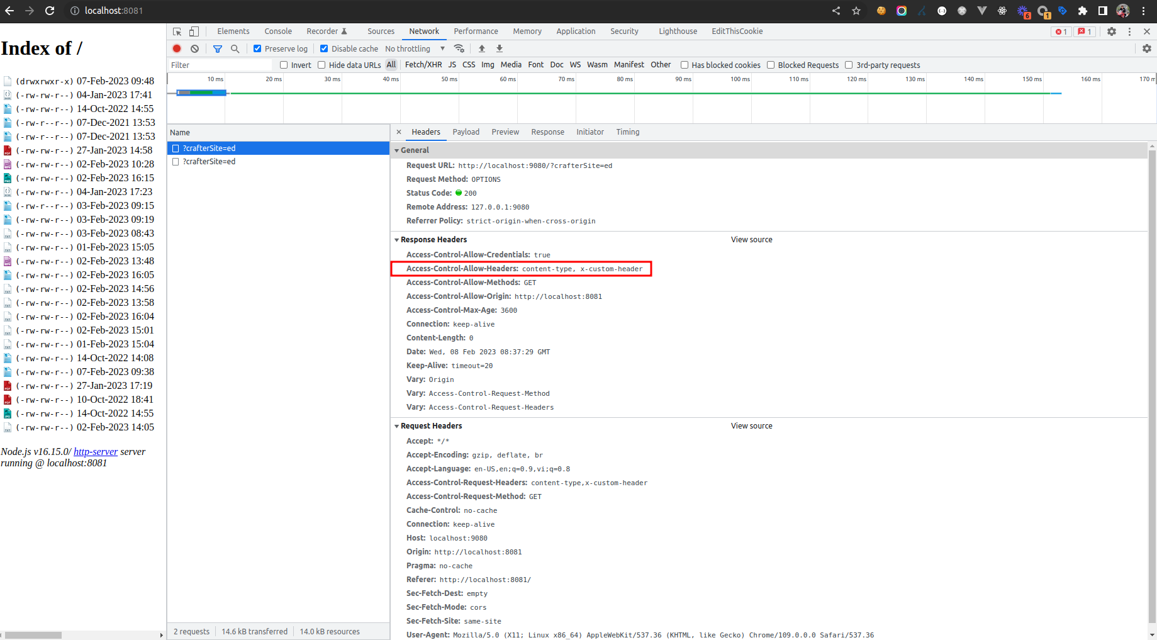The height and width of the screenshot is (640, 1157).
Task: Stop recording network log
Action: click(x=177, y=48)
